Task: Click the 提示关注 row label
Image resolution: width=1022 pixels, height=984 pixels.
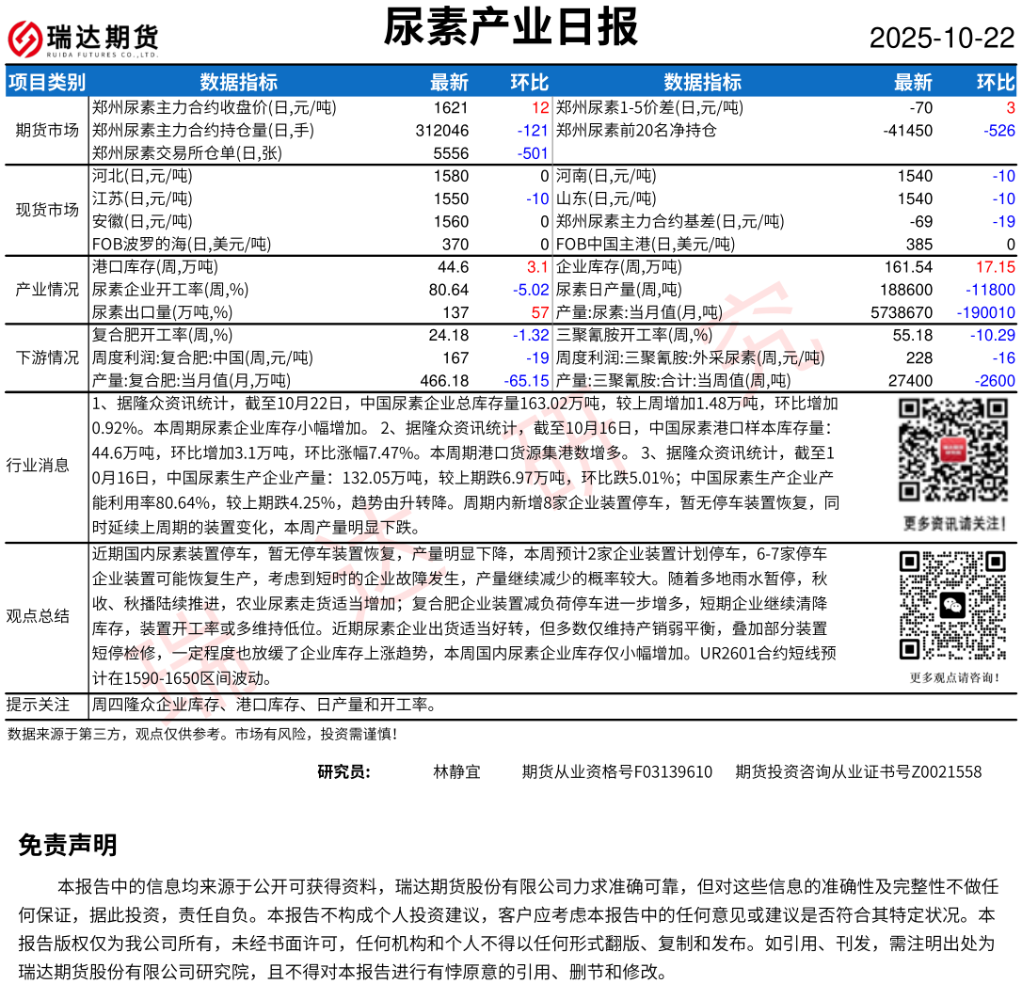Action: click(x=38, y=705)
